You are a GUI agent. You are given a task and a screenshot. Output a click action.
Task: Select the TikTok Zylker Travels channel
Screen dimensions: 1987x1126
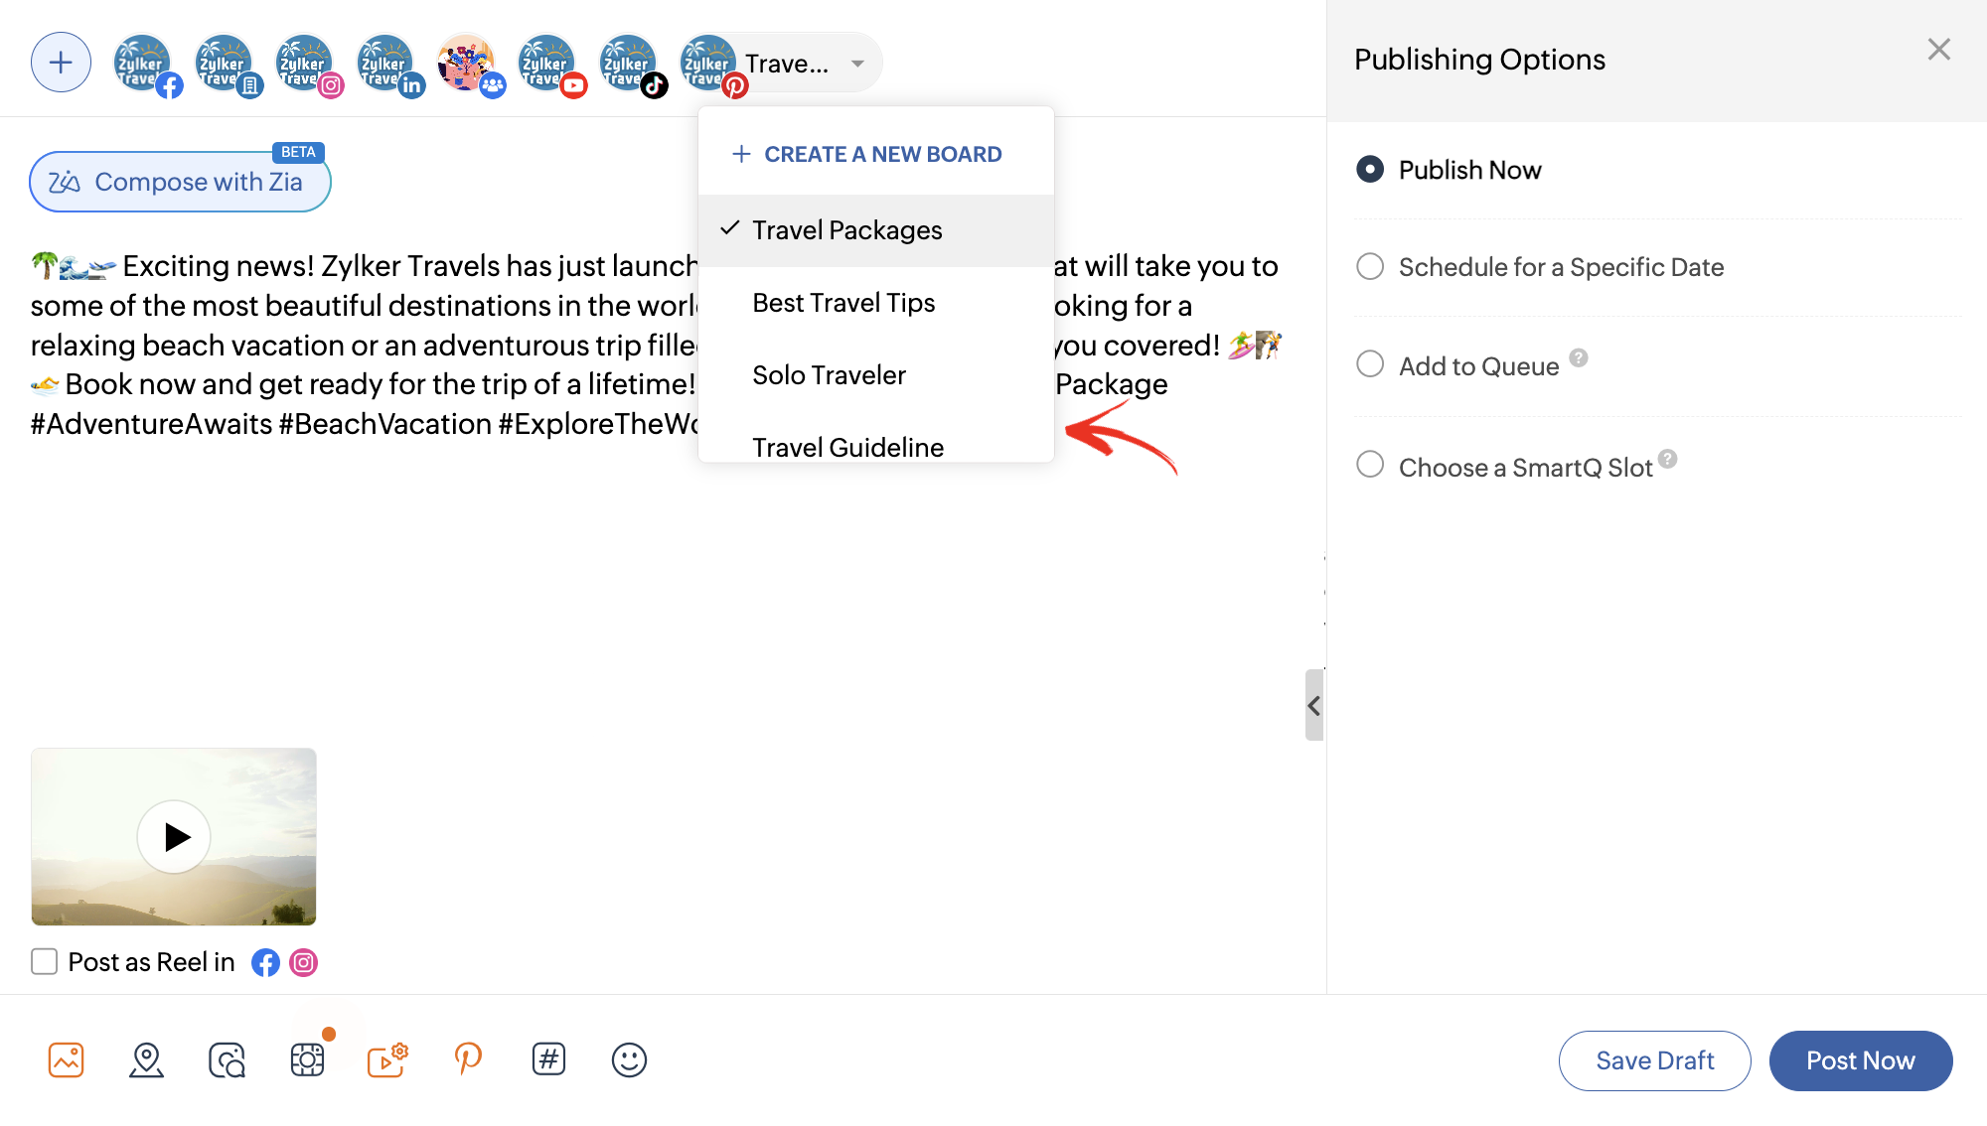pyautogui.click(x=629, y=65)
